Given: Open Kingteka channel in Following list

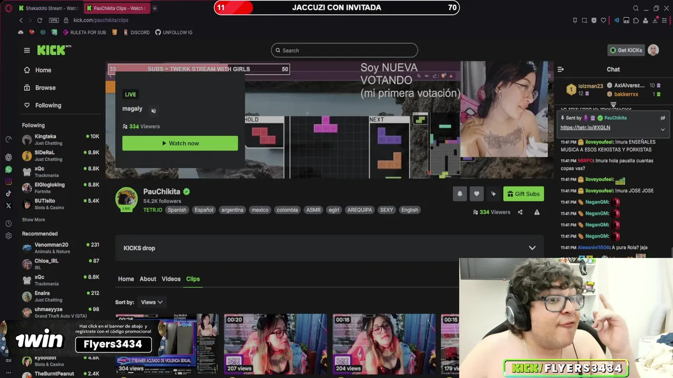Looking at the screenshot, I should pos(60,139).
